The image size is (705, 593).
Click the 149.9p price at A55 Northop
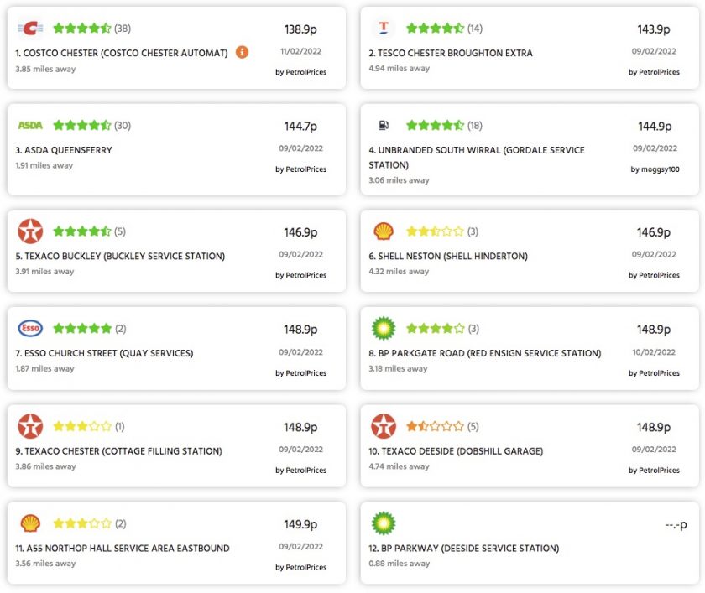(300, 524)
